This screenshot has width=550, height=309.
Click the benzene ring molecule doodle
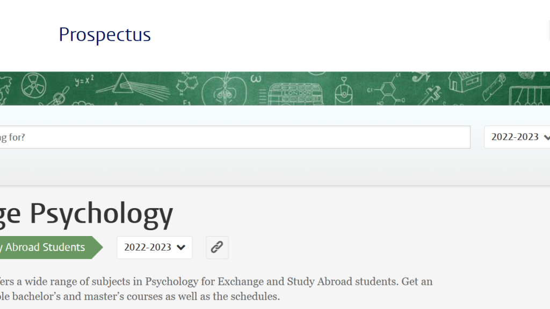(x=387, y=90)
